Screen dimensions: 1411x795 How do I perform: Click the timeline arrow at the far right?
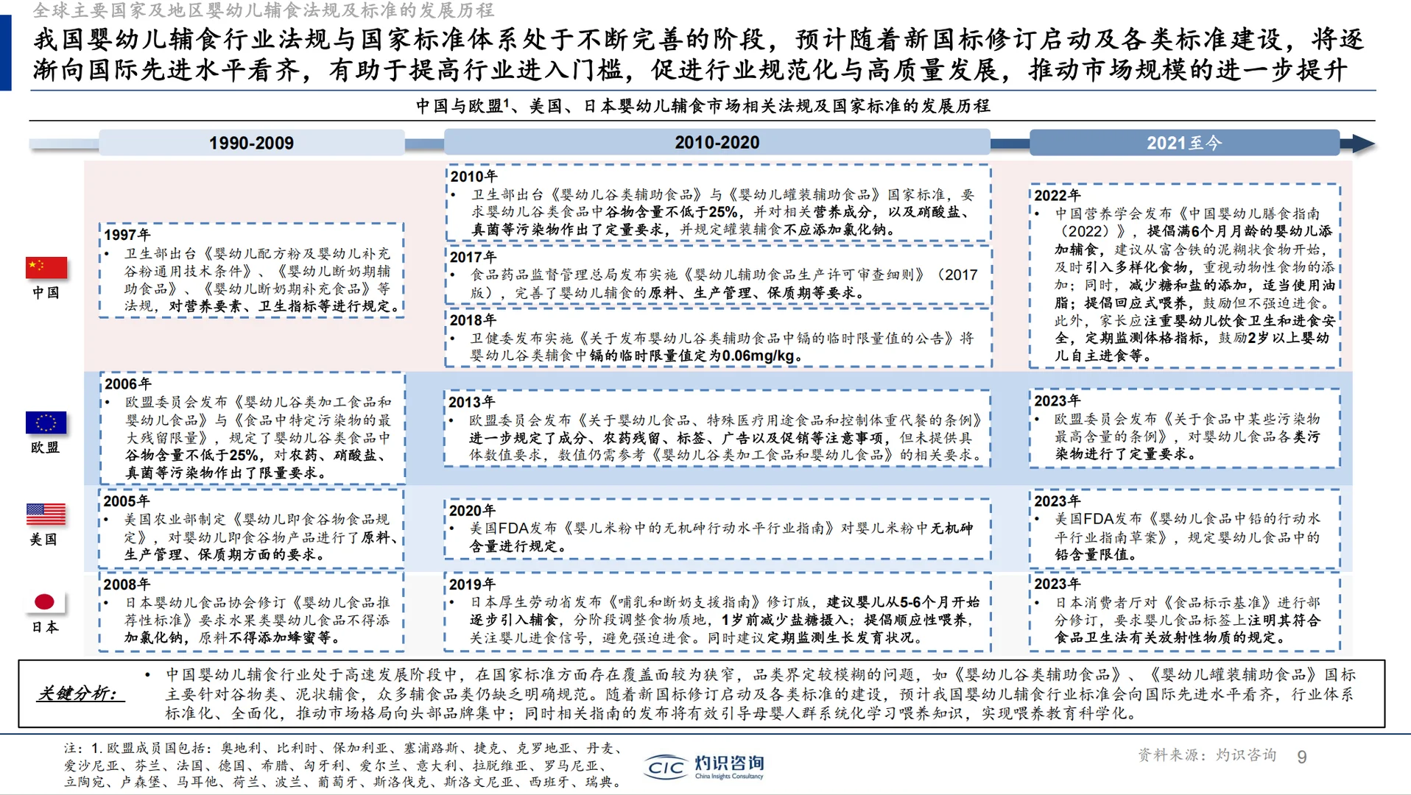pyautogui.click(x=1362, y=143)
